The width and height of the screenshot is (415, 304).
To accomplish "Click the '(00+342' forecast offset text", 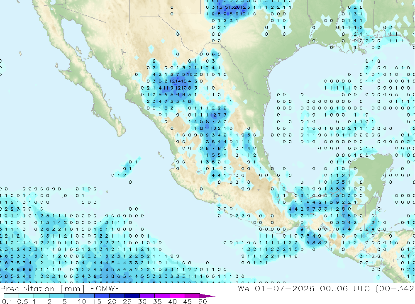I will (x=395, y=289).
